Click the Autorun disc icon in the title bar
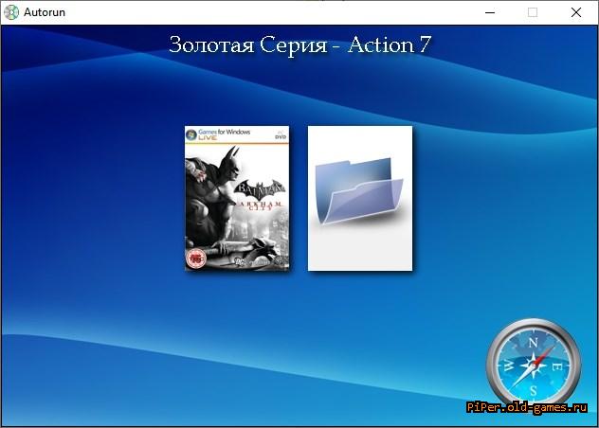 tap(11, 12)
